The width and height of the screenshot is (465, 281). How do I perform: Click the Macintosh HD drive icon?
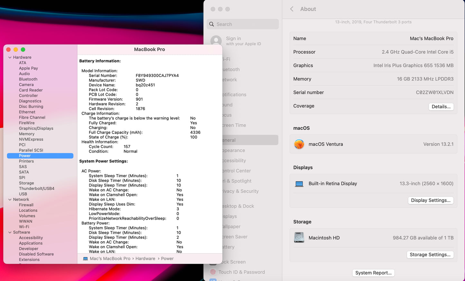click(x=299, y=238)
